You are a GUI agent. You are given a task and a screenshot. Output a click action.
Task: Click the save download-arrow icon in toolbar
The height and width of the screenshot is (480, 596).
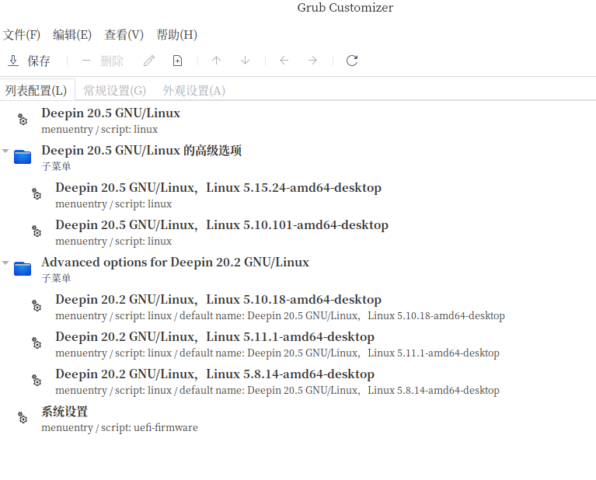click(x=13, y=61)
